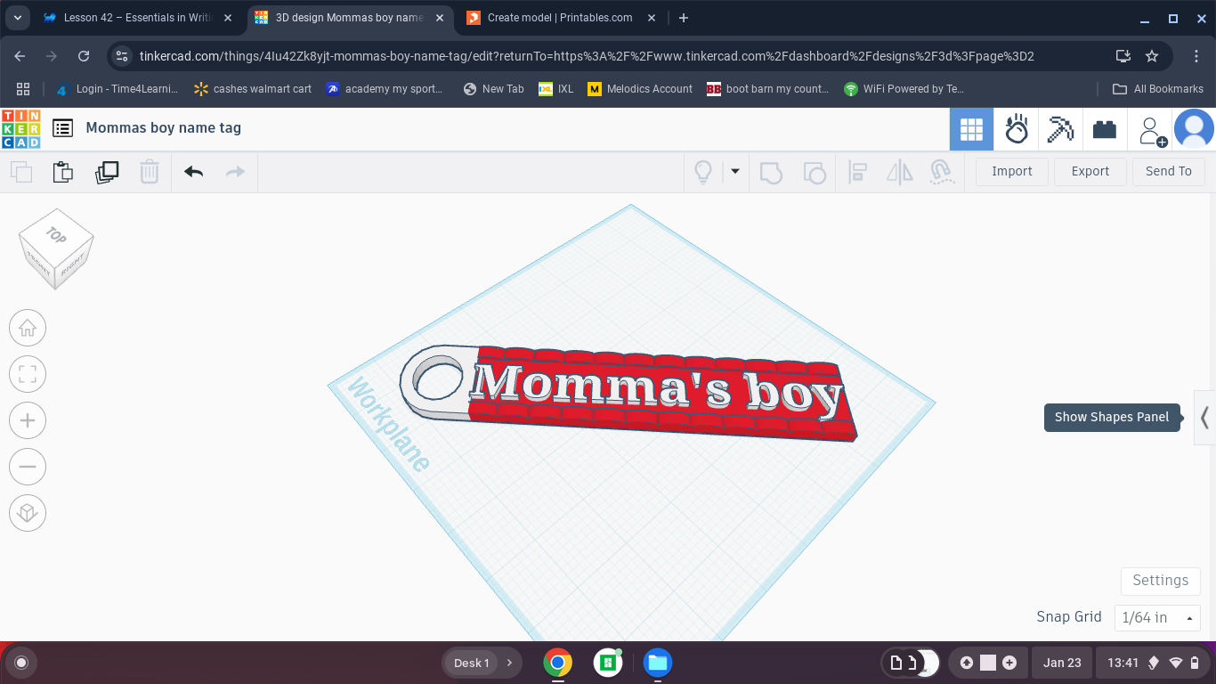Open the user profile avatar
This screenshot has width=1216, height=684.
(1194, 129)
